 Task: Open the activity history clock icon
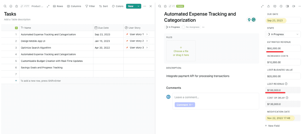[281, 6]
